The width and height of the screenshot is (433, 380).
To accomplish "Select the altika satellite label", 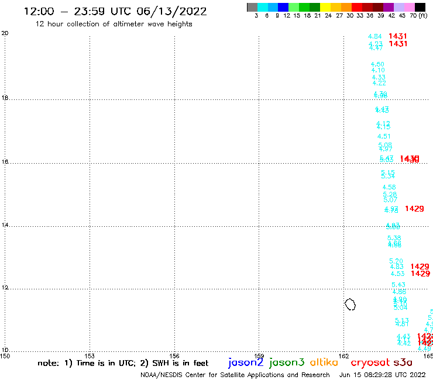I will (x=324, y=362).
